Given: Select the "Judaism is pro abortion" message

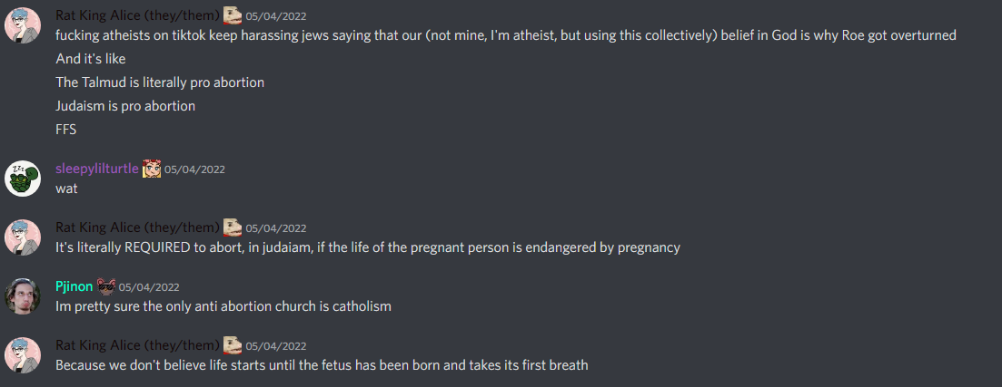Looking at the screenshot, I should coord(125,106).
